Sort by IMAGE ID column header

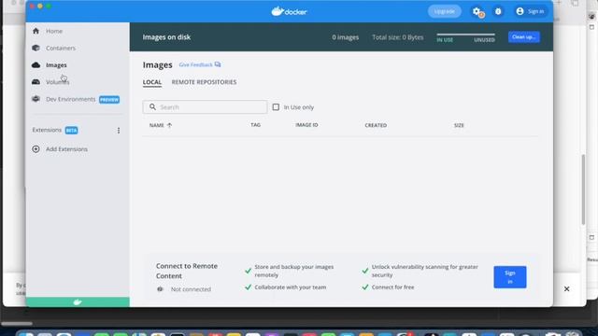(306, 125)
